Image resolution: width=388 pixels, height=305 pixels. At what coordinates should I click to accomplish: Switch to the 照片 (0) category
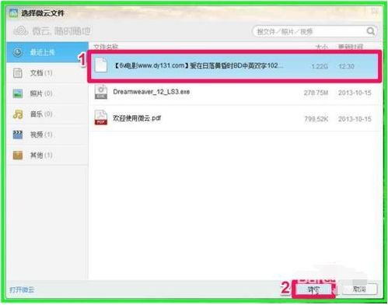[47, 93]
